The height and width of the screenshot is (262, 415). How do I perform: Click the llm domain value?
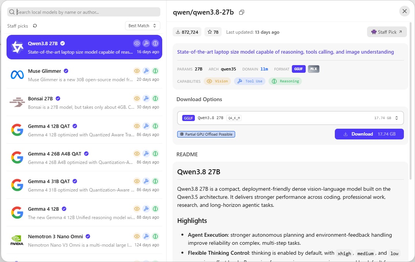tap(264, 69)
